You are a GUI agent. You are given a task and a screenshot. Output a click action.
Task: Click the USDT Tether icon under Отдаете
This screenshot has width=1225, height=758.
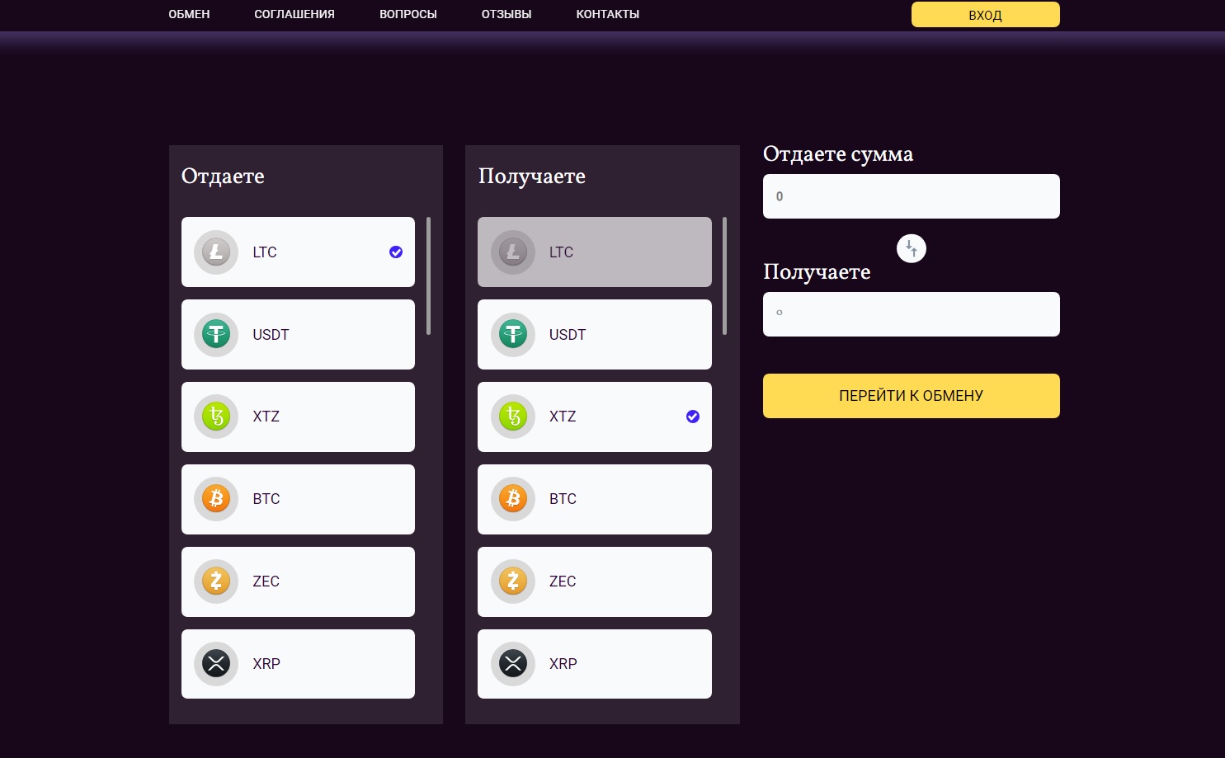216,334
